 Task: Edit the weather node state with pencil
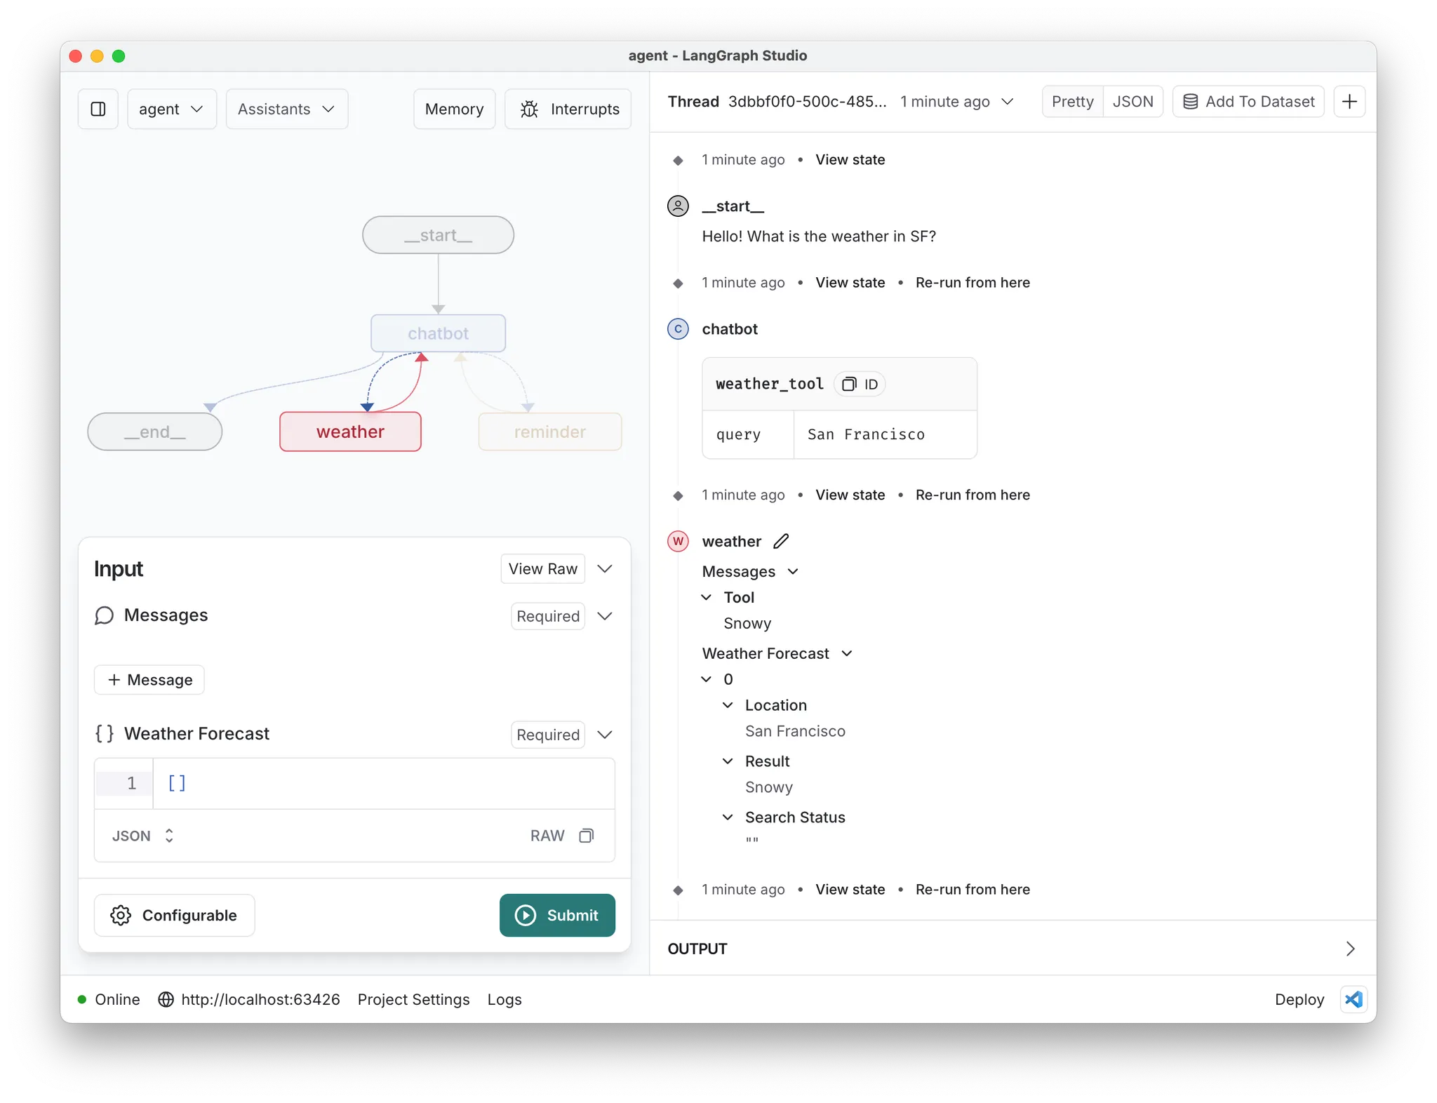pyautogui.click(x=781, y=541)
